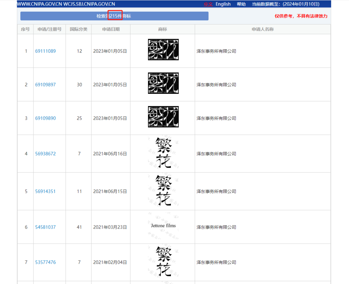The image size is (349, 284).
Task: Click date 2023年01月05日 in row 69111089
Action: [x=110, y=51]
